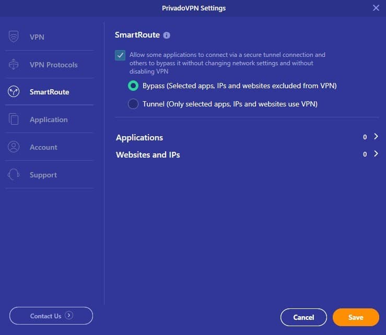This screenshot has height=335, width=386.
Task: Select the Bypass radio option
Action: point(133,86)
